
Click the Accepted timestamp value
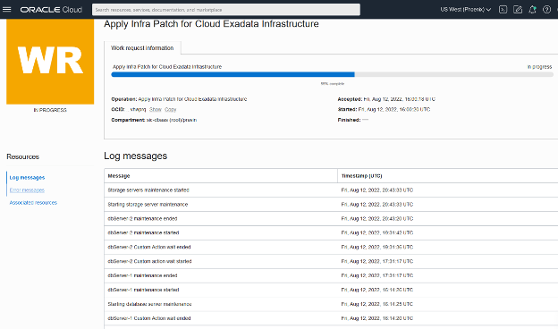click(400, 99)
